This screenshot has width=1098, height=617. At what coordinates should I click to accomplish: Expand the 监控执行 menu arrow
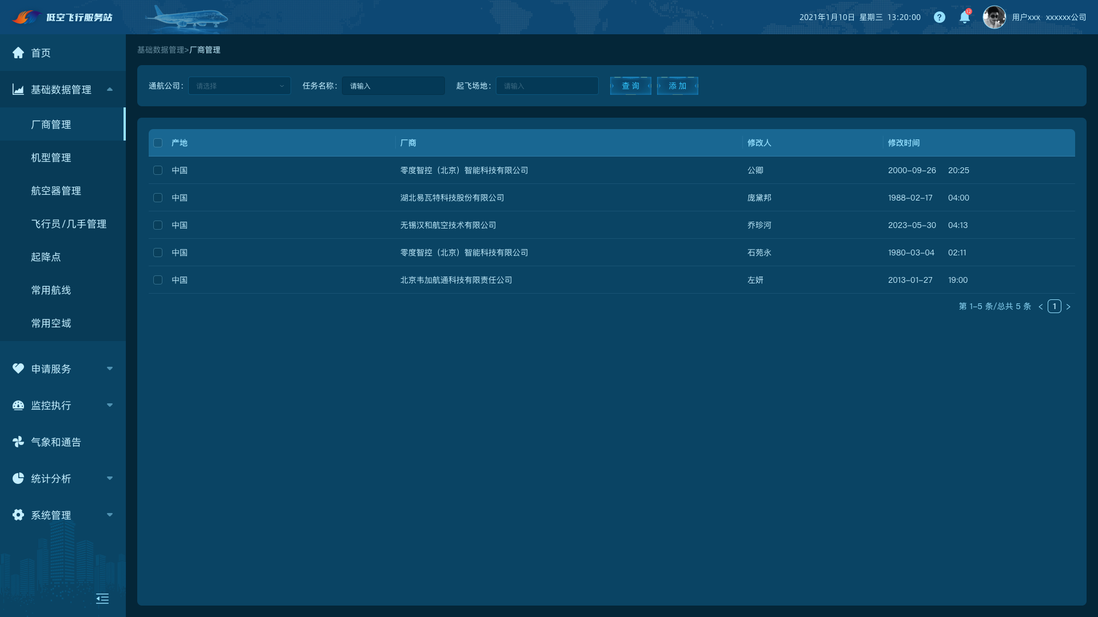coord(110,405)
